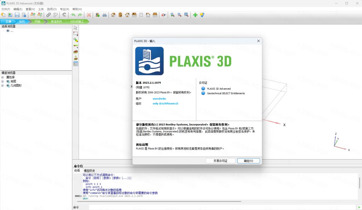Open the 专业(X) menu
Image resolution: width=362 pixels, height=210 pixels.
[64, 9]
